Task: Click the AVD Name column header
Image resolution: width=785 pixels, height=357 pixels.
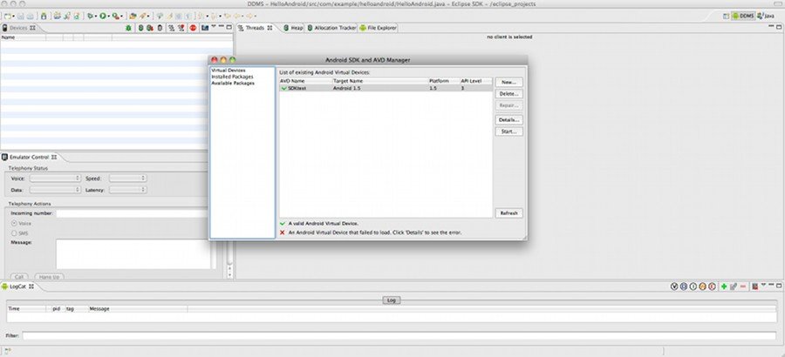Action: tap(305, 81)
